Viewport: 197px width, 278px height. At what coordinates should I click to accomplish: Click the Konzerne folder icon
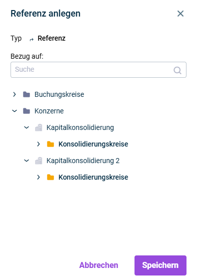click(26, 111)
